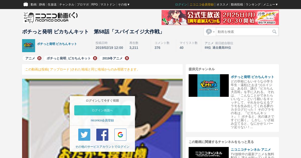Image resolution: width=301 pixels, height=158 pixels.
Task: Click the 89位 過去最高89位 ranking text
Action: tap(218, 48)
